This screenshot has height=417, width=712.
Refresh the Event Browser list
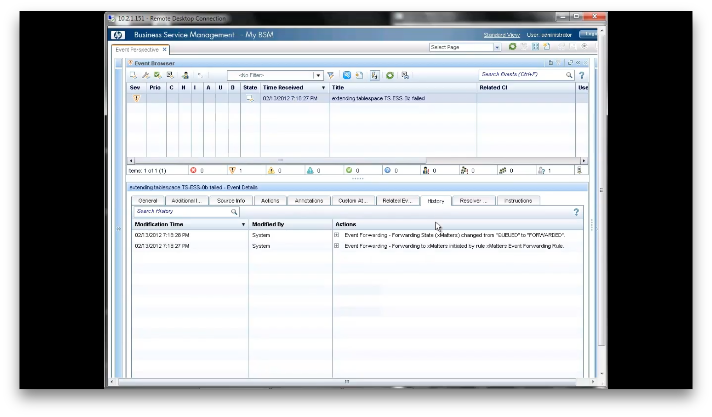(390, 75)
